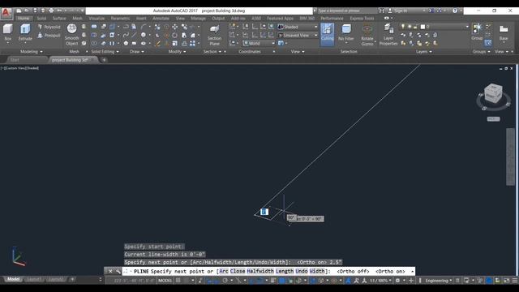Toggle the Culling selection option
Image resolution: width=519 pixels, height=292 pixels.
[327, 34]
